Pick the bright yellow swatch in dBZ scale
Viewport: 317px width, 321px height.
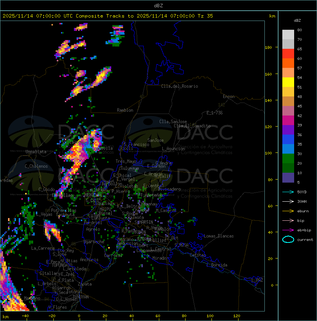click(x=288, y=82)
